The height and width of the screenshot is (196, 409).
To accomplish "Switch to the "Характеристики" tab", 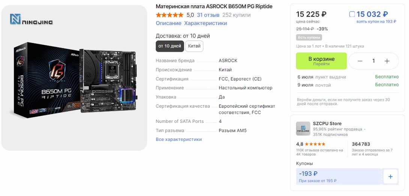I will point(205,23).
